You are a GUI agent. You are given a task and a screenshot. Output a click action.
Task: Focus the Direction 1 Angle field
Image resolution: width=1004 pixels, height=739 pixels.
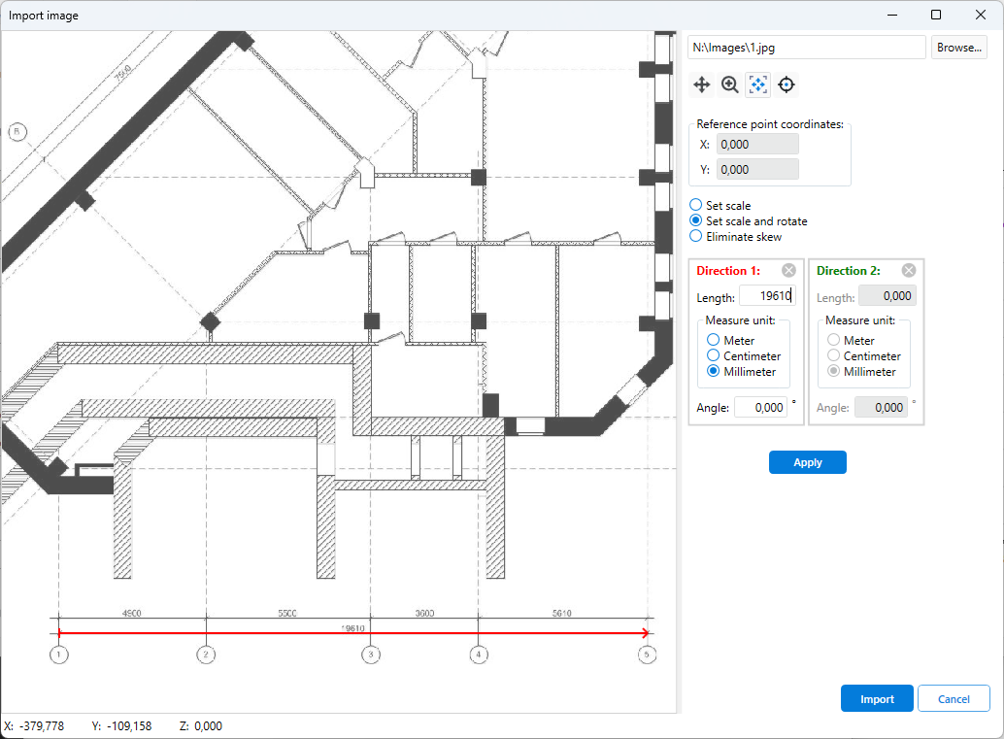click(x=760, y=408)
